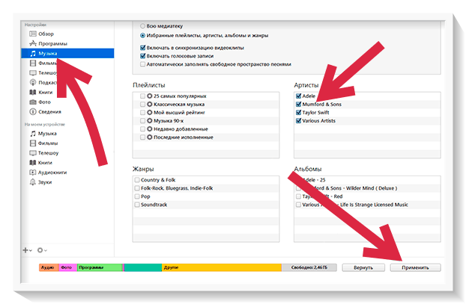
Task: Open the gear actions dropdown menu
Action: tap(41, 249)
